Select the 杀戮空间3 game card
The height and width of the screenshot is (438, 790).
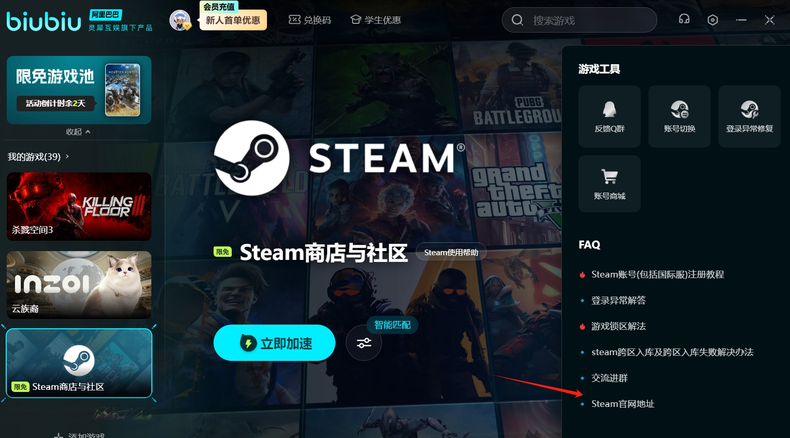point(79,207)
